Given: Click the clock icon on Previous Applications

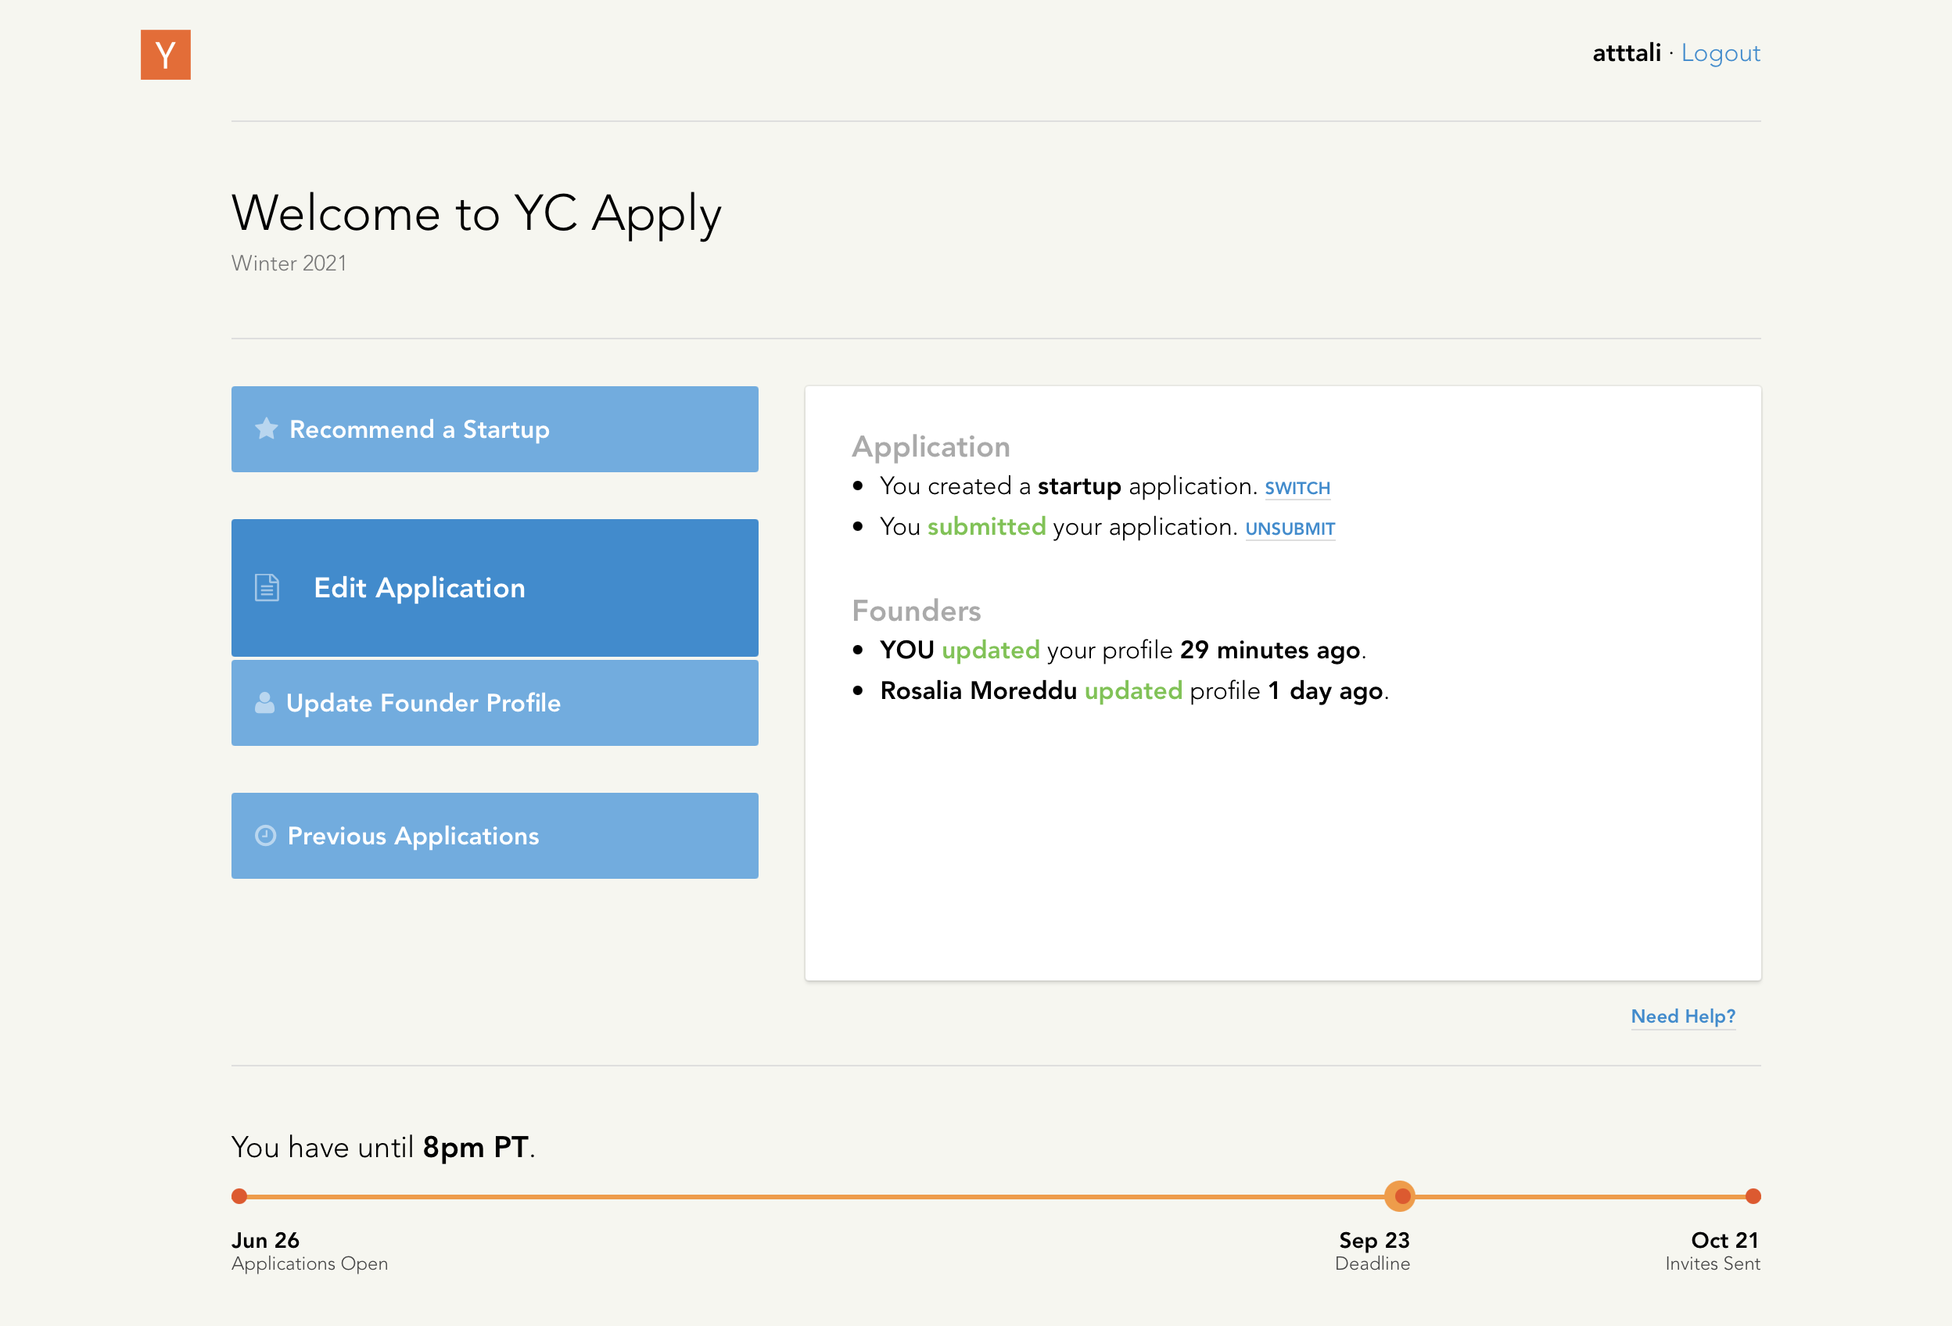Looking at the screenshot, I should (x=265, y=836).
